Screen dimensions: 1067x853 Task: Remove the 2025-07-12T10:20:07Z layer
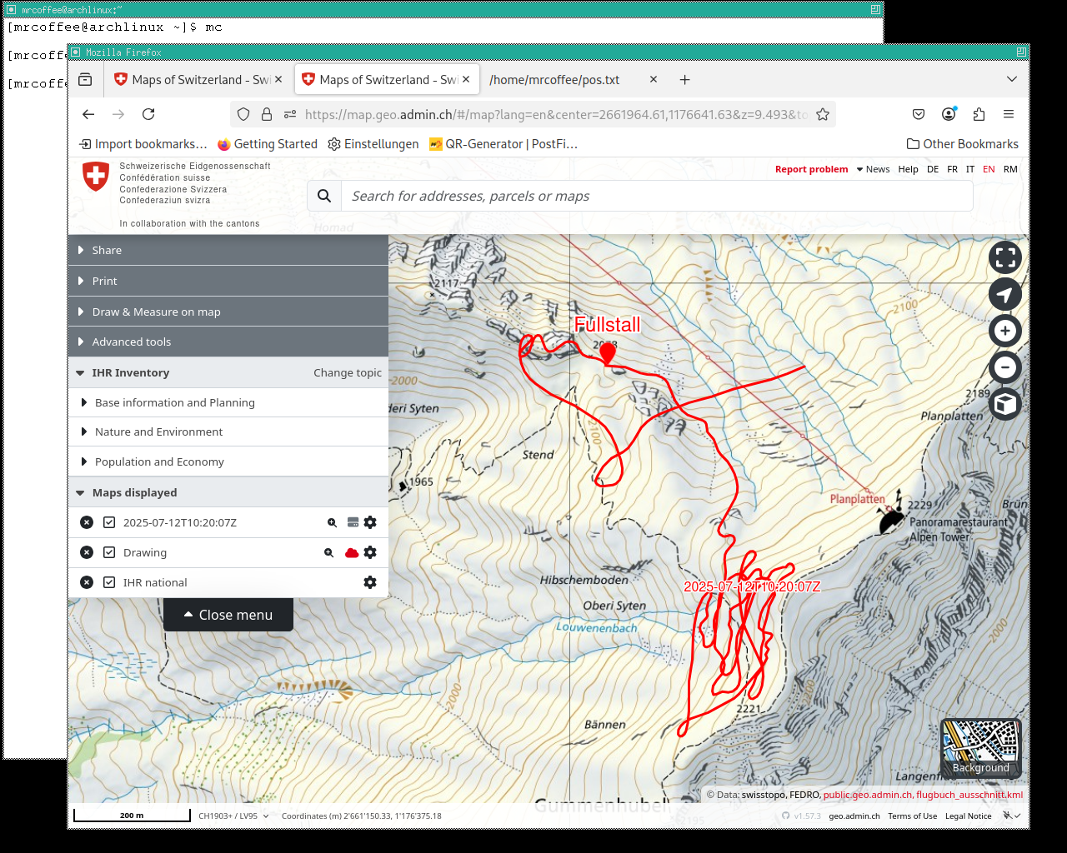(x=87, y=522)
